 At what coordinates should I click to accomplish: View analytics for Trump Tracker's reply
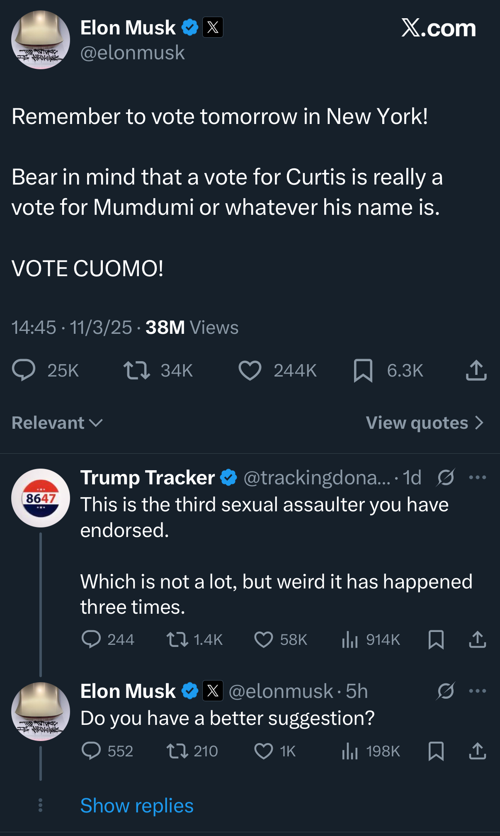point(350,639)
